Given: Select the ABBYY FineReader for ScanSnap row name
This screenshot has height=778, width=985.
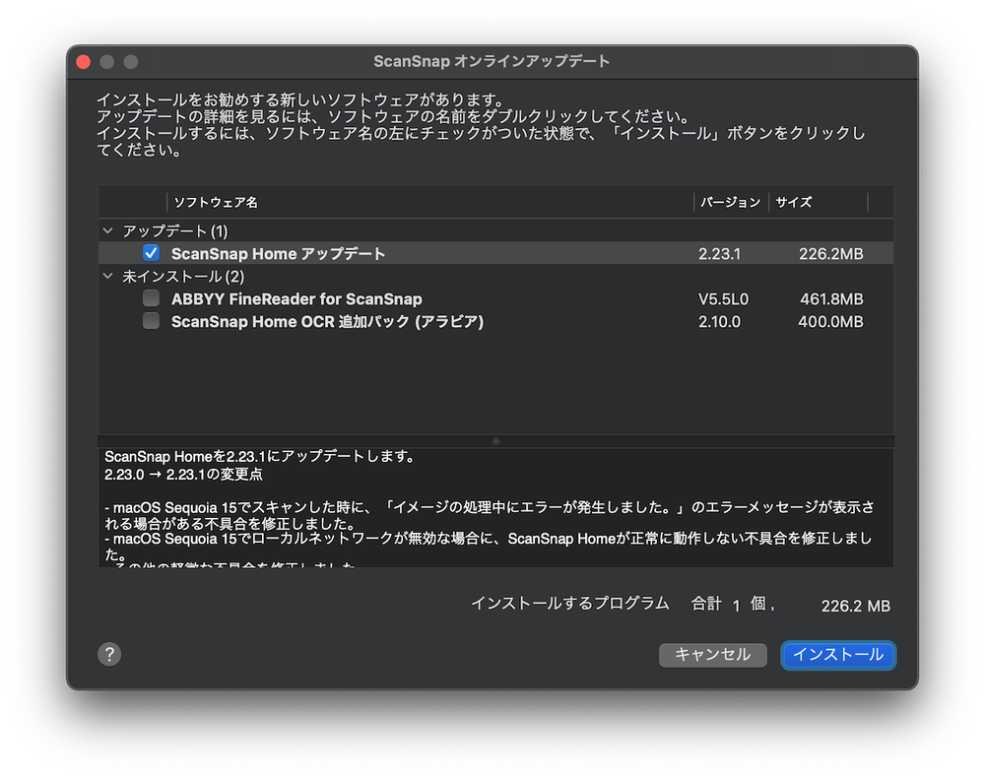Looking at the screenshot, I should pos(296,299).
